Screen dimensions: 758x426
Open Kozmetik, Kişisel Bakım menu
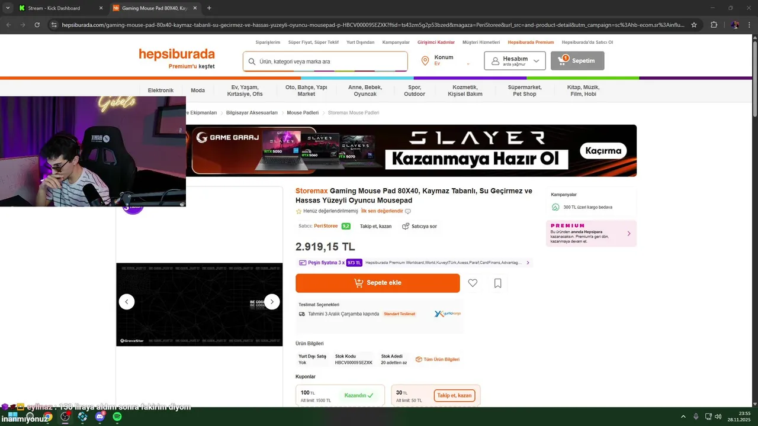465,91
